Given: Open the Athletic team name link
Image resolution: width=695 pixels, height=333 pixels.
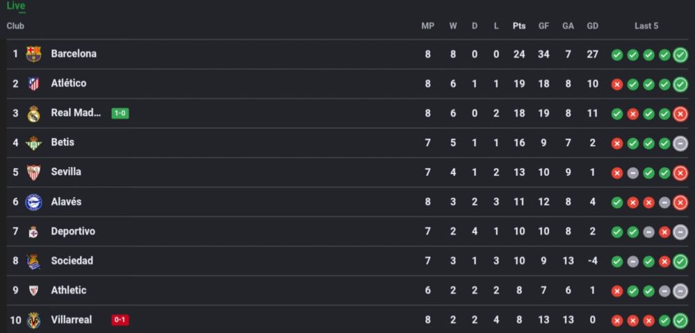Looking at the screenshot, I should pyautogui.click(x=69, y=290).
